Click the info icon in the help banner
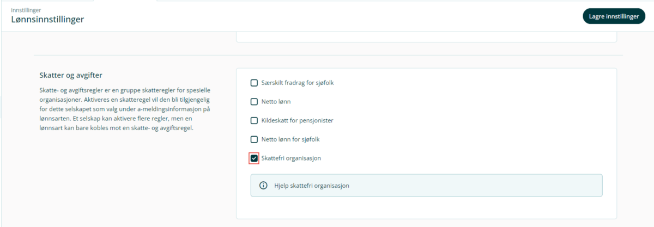The width and height of the screenshot is (654, 227). coord(263,186)
